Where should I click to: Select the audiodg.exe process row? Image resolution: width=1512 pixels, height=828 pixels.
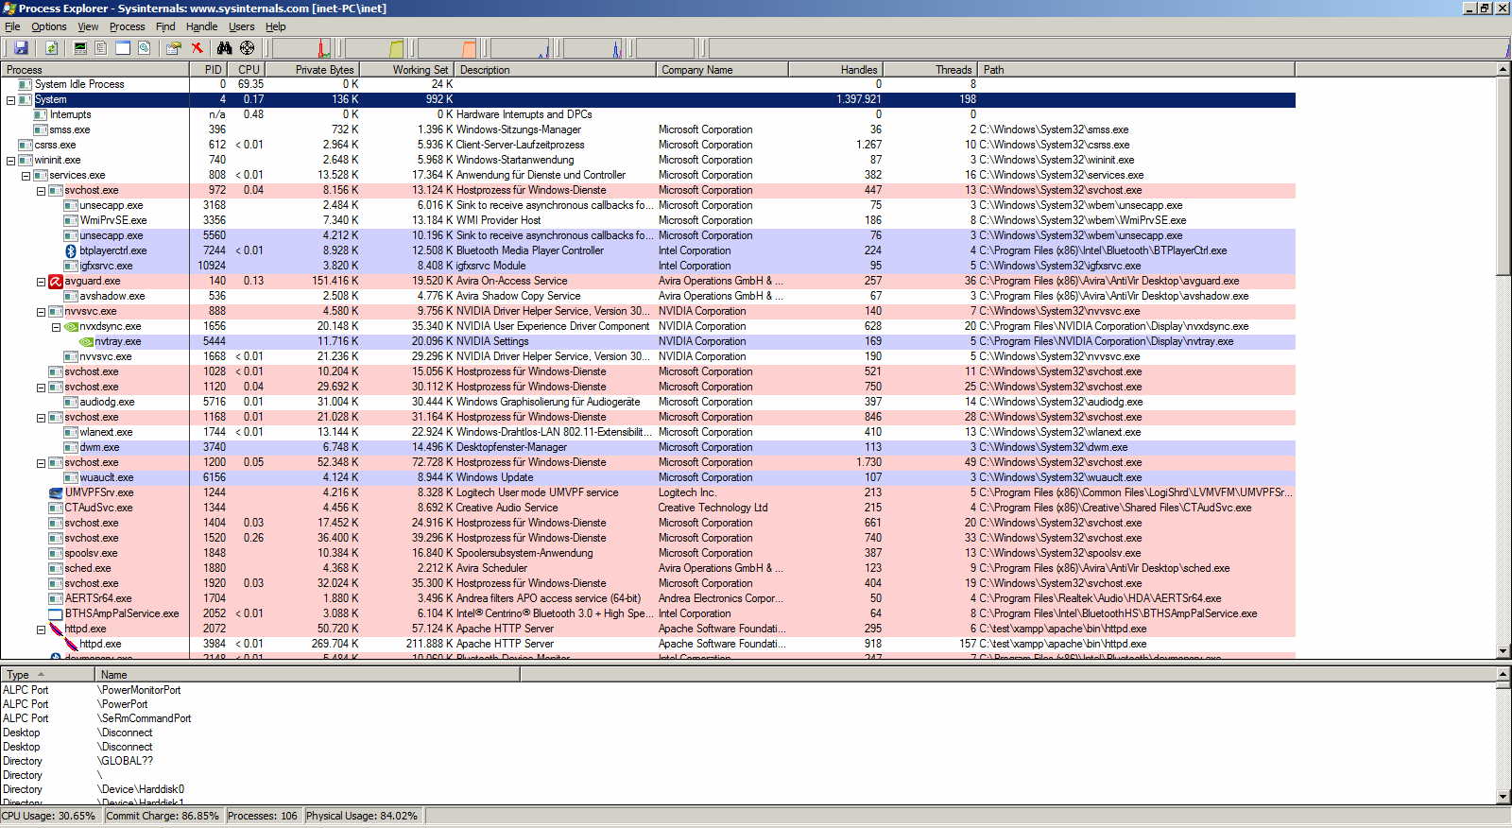point(647,402)
